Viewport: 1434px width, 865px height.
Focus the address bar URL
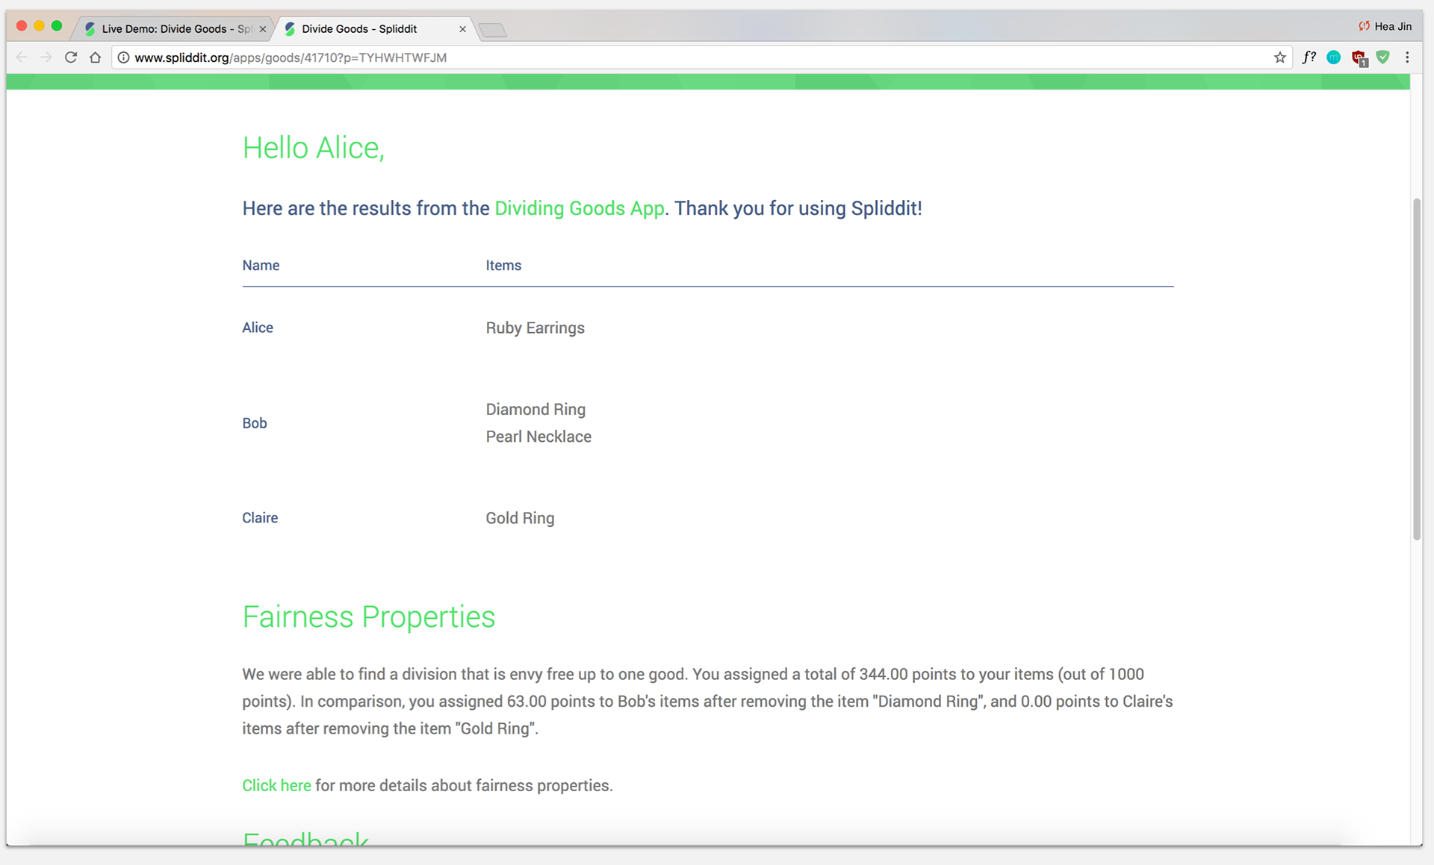coord(702,57)
